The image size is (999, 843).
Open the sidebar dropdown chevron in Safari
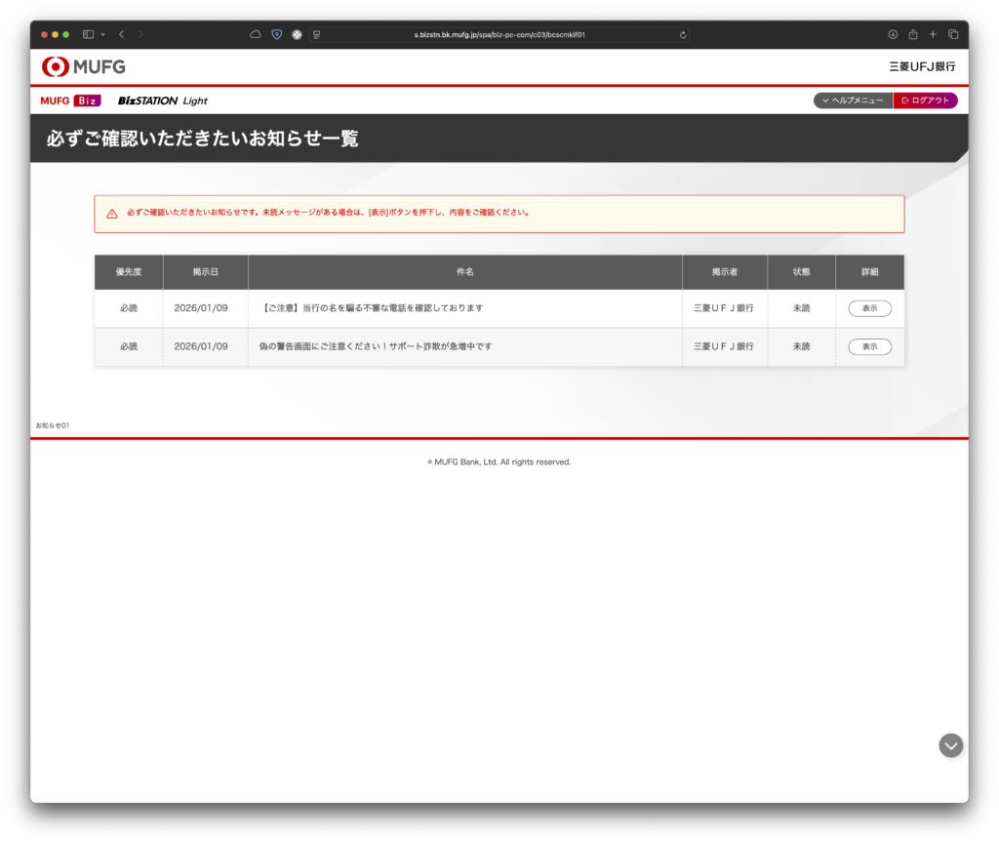click(x=102, y=34)
